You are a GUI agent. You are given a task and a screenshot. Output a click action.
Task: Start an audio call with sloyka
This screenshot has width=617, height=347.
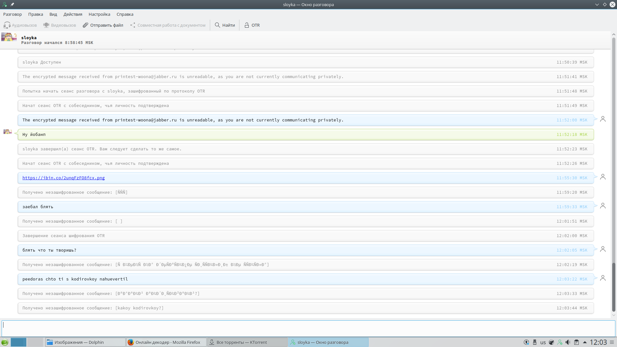click(20, 25)
